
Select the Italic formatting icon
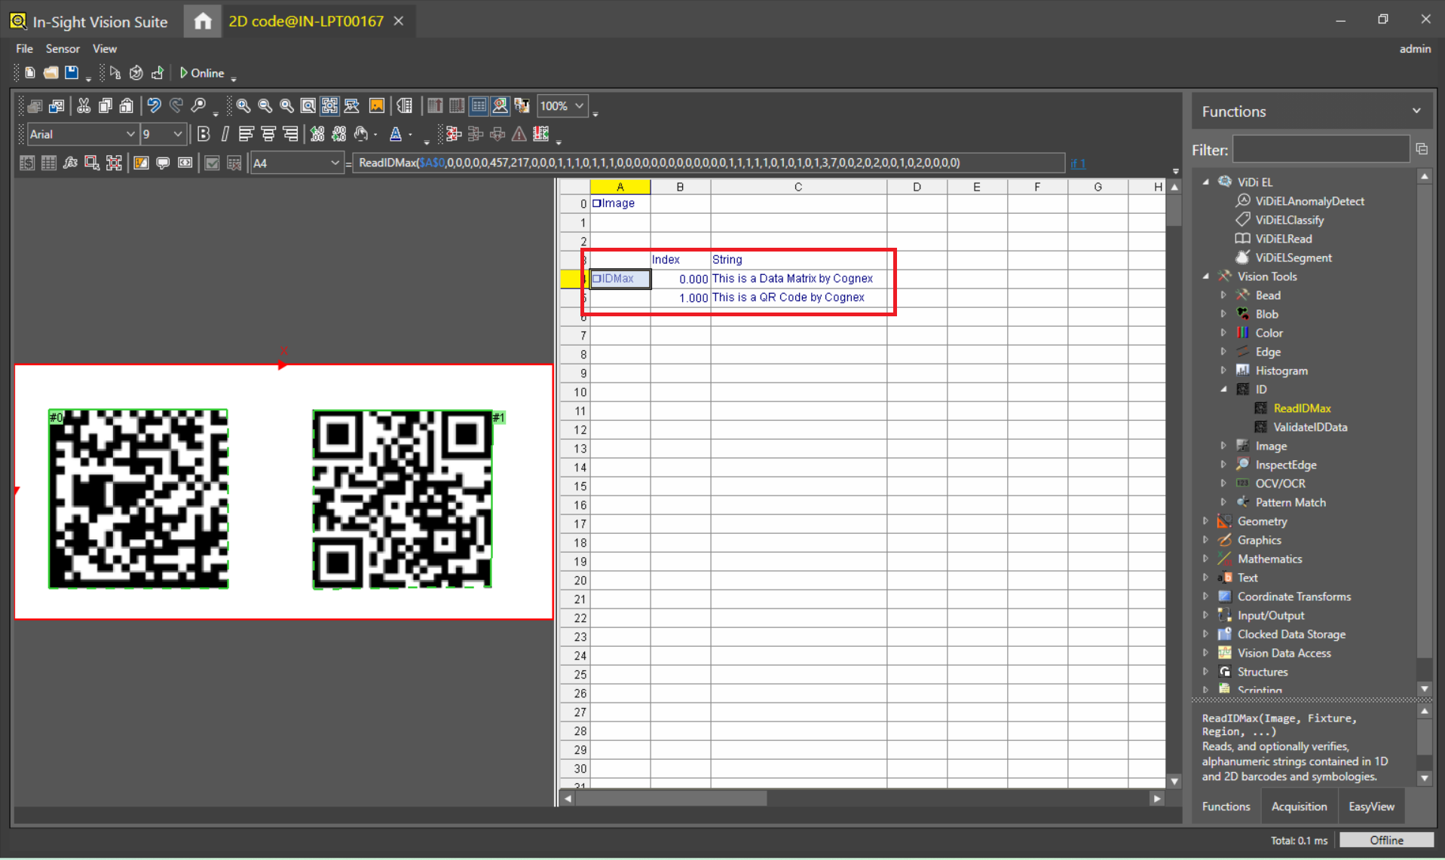(x=225, y=133)
